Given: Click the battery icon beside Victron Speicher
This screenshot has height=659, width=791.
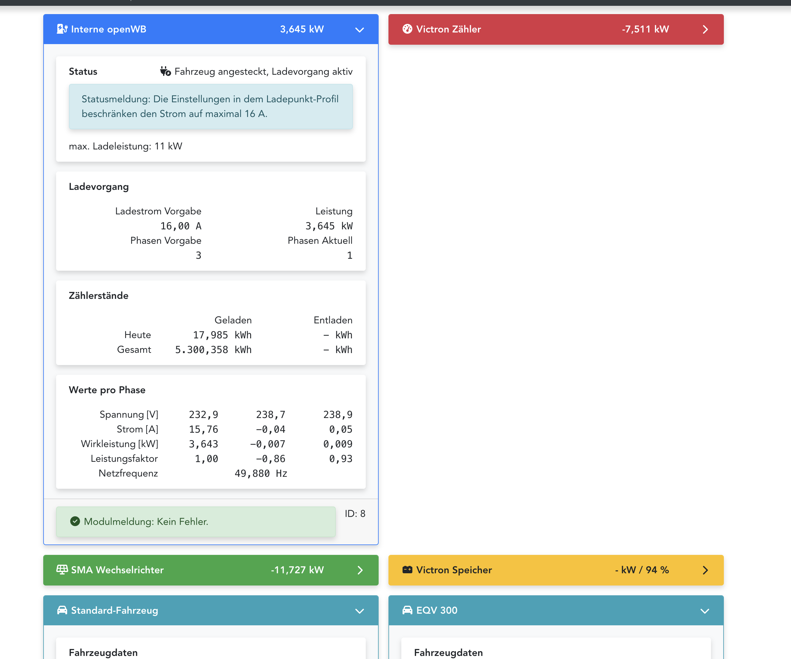Looking at the screenshot, I should point(407,570).
